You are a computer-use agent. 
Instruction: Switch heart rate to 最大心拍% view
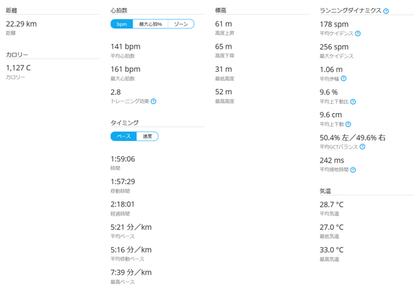150,24
